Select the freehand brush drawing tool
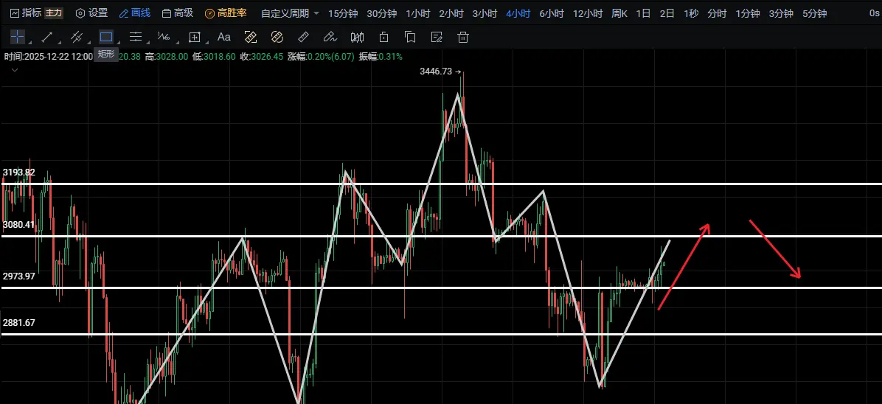 coord(330,37)
